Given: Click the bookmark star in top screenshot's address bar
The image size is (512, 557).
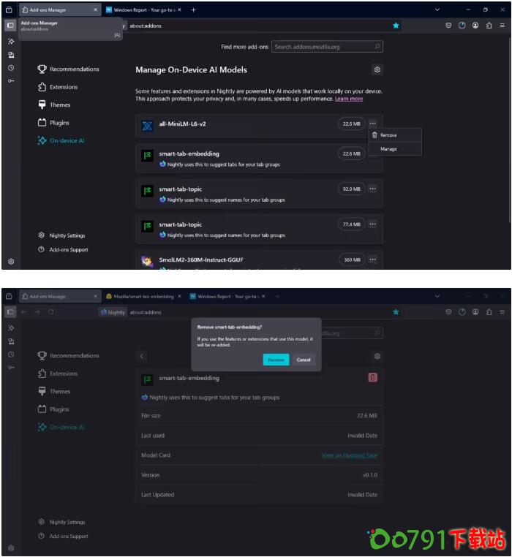Looking at the screenshot, I should (396, 26).
